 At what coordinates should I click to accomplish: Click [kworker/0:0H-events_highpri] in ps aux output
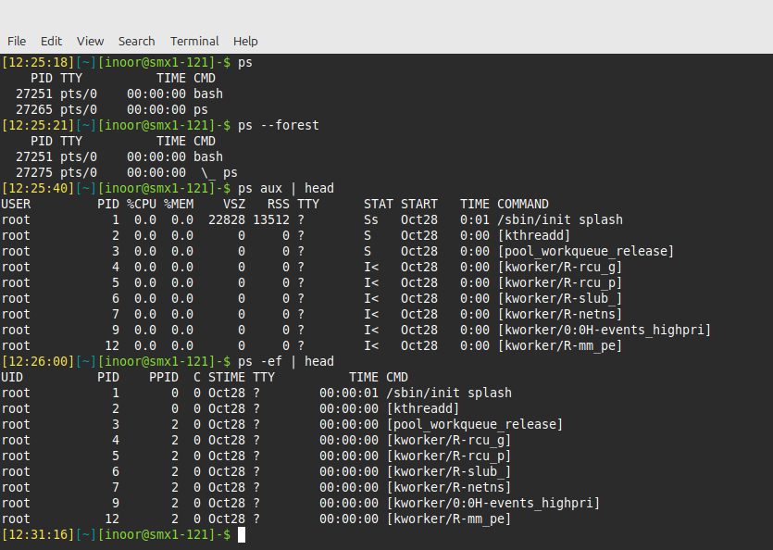point(604,330)
